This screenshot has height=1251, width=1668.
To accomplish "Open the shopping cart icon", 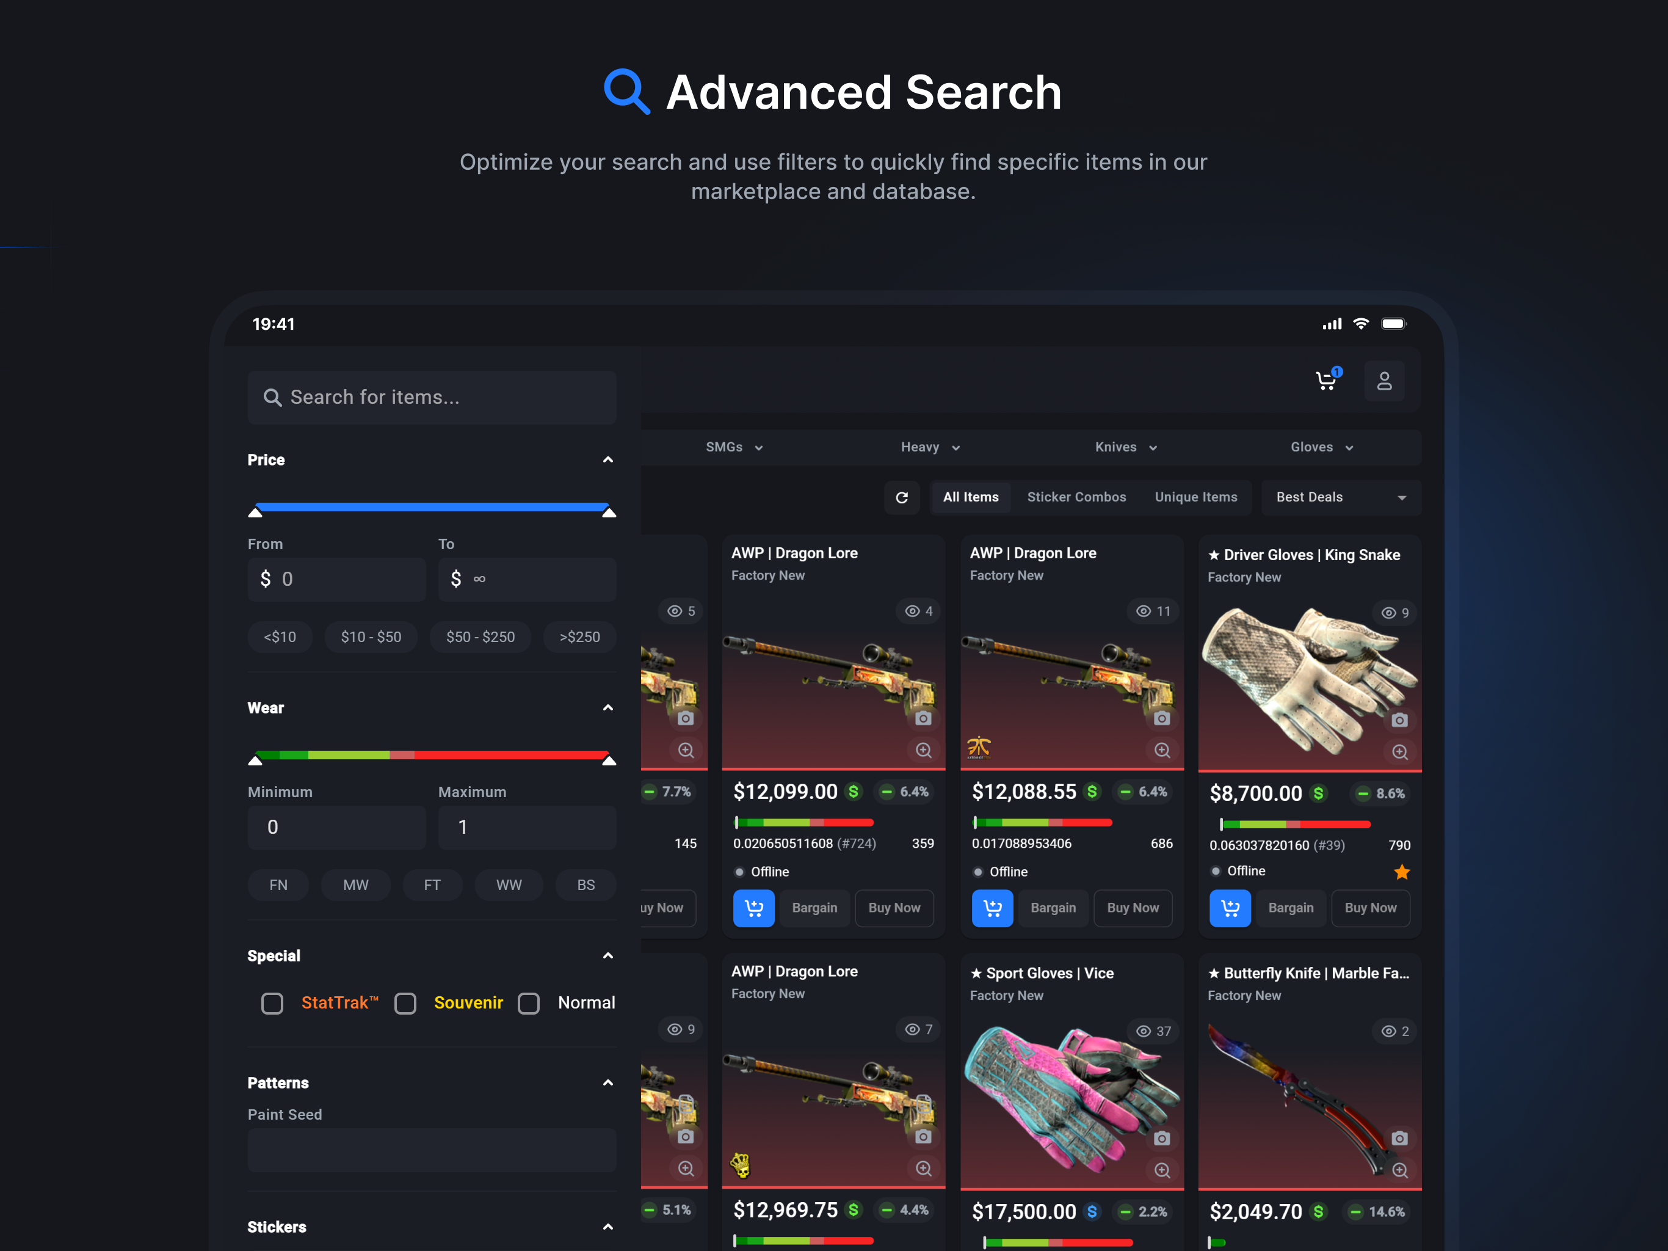I will [x=1325, y=381].
